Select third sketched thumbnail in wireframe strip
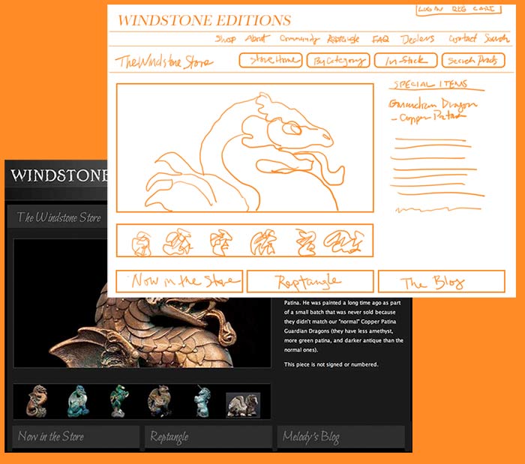This screenshot has width=525, height=464. pos(220,242)
